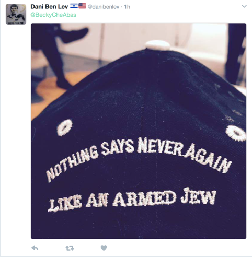Click the Dani Ben Lev display name
252x257 pixels.
pyautogui.click(x=49, y=7)
